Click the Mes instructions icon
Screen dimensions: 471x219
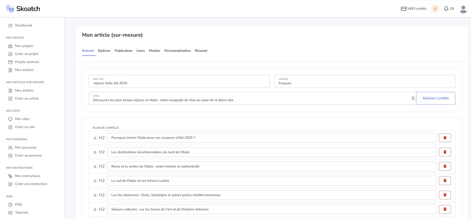pos(10,176)
